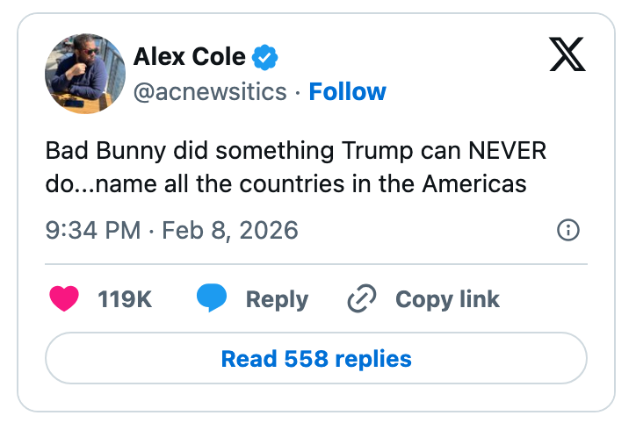
Task: Click the blue reply speech bubble icon
Action: click(212, 298)
